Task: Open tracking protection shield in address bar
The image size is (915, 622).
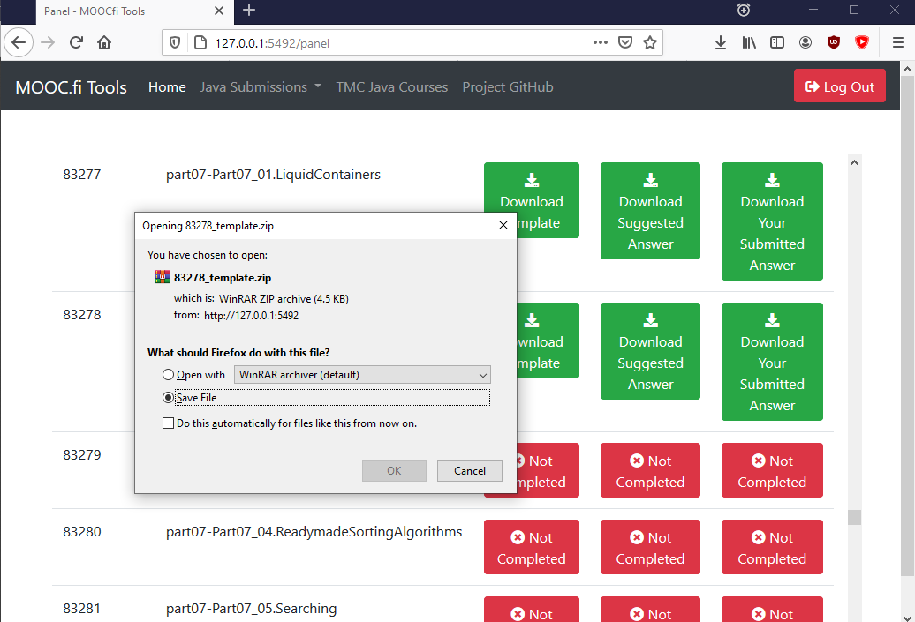Action: [x=175, y=42]
